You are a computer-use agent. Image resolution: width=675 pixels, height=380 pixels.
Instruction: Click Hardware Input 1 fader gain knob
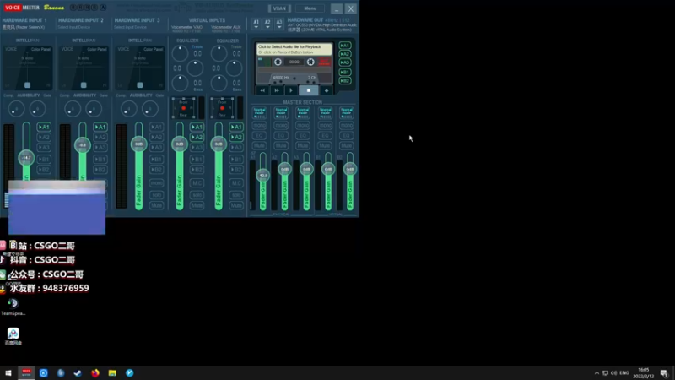click(26, 158)
